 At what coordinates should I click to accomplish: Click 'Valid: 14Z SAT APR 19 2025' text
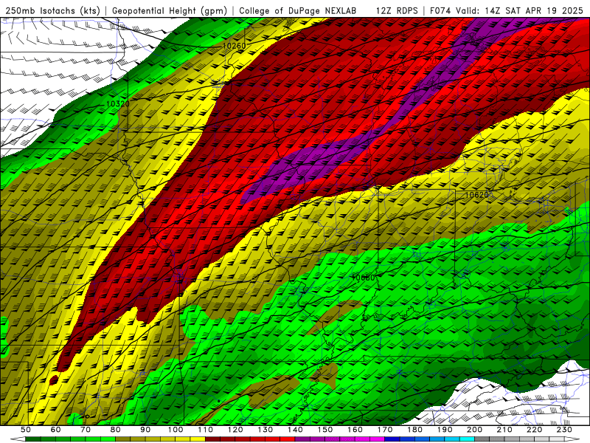(521, 10)
